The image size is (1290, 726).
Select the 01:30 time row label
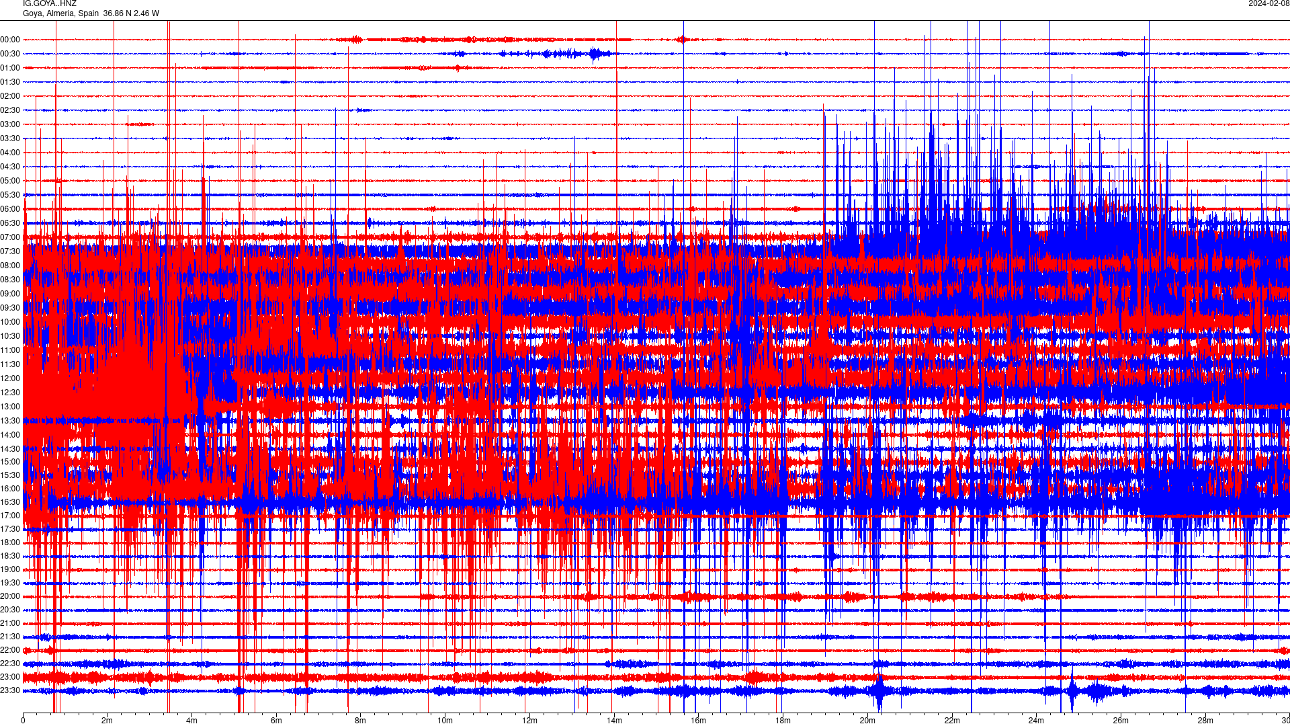10,82
